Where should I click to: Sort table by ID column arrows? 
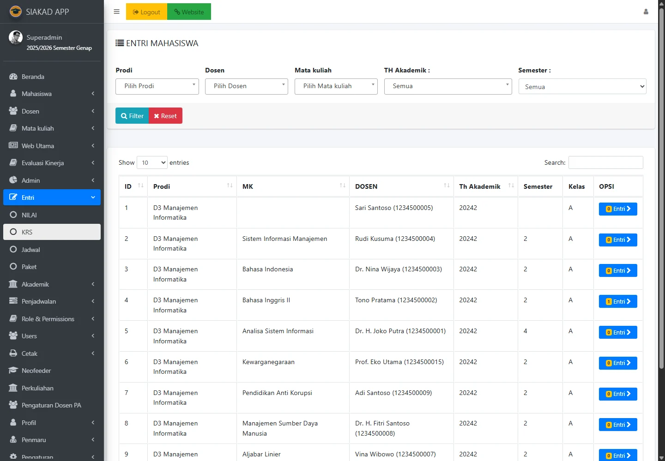(x=140, y=186)
